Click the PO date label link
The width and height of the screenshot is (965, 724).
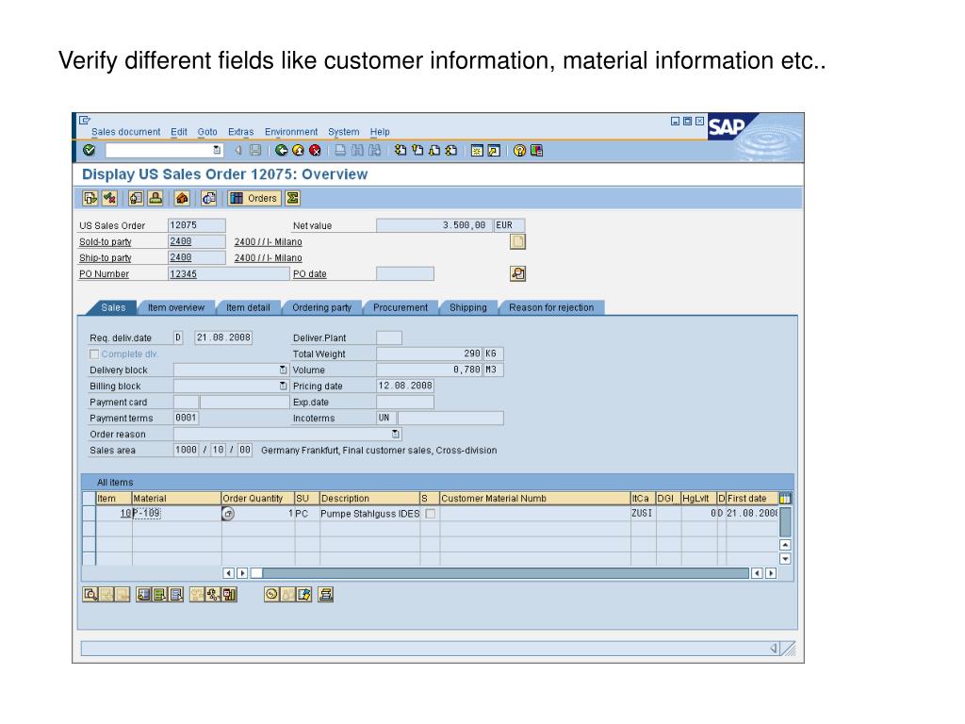coord(309,274)
